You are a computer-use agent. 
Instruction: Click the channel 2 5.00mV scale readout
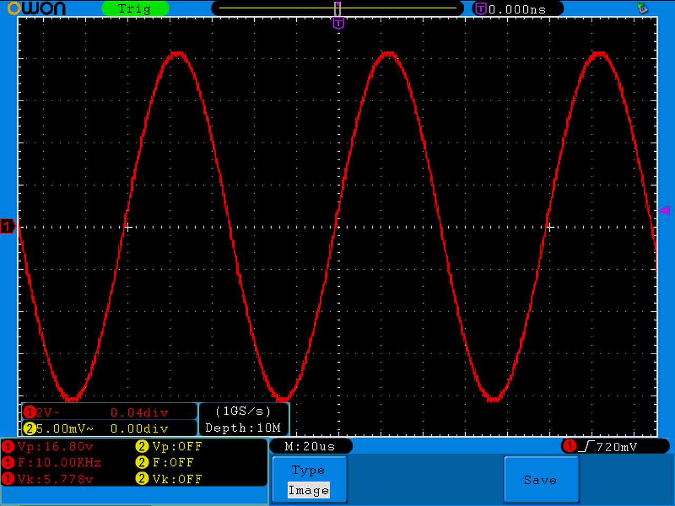pos(65,429)
